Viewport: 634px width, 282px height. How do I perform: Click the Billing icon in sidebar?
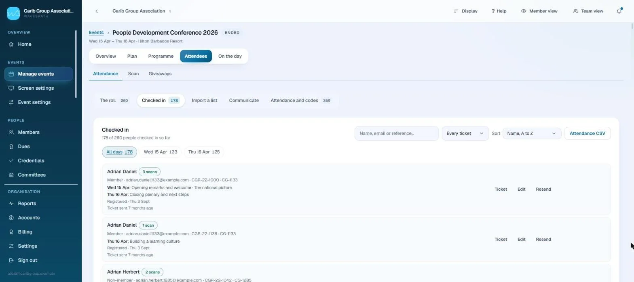click(x=11, y=232)
